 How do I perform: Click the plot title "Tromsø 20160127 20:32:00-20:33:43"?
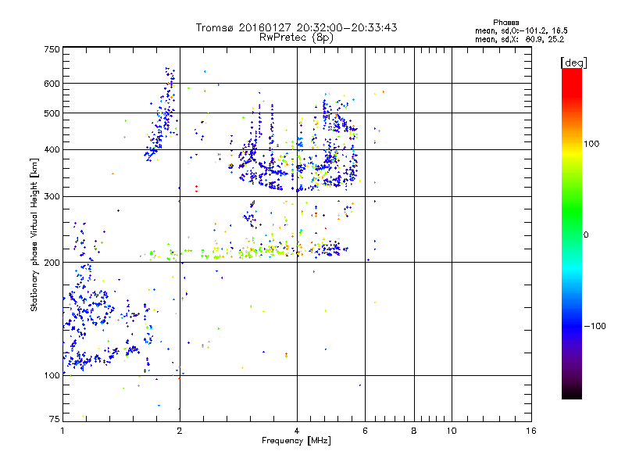coord(297,27)
